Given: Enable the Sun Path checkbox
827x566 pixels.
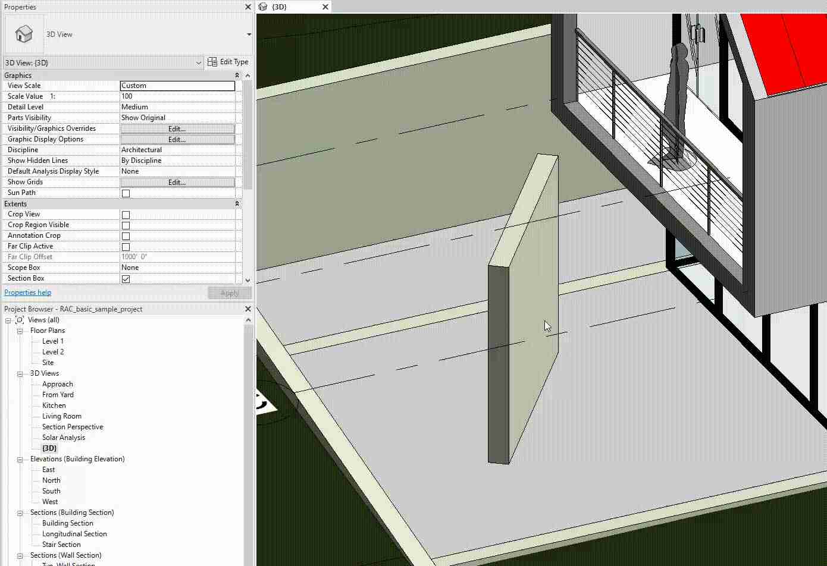Looking at the screenshot, I should coord(126,193).
